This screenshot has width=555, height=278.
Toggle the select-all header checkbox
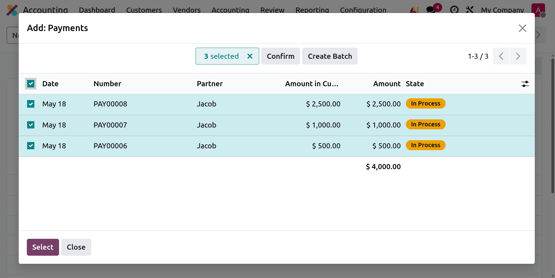(x=31, y=84)
